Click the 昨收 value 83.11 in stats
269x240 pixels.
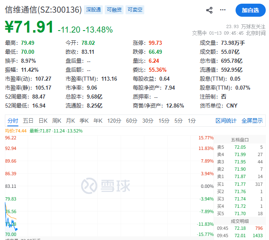(88, 52)
